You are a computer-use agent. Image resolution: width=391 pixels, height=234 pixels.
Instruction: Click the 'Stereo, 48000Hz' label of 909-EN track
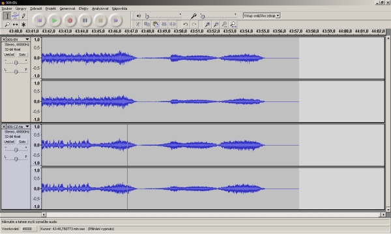coord(17,44)
